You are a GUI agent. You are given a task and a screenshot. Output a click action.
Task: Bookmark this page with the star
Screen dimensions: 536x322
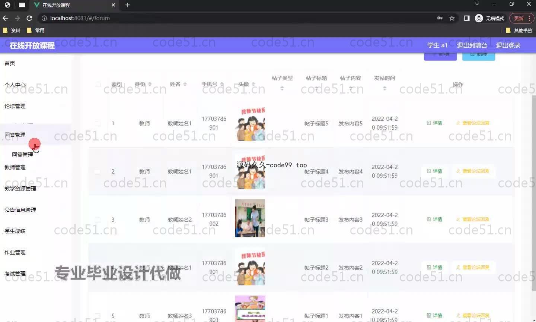click(452, 18)
